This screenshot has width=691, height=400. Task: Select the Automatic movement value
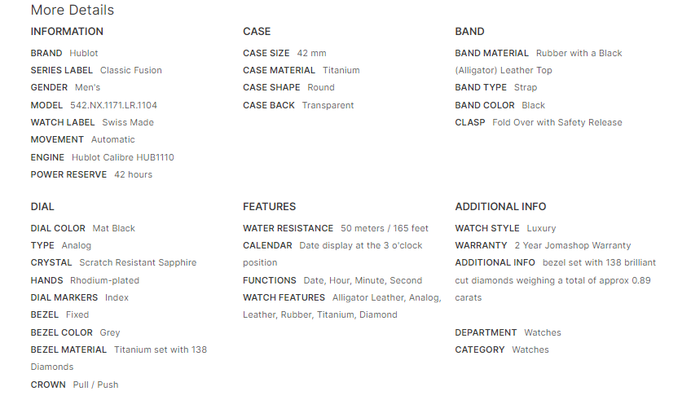point(113,139)
